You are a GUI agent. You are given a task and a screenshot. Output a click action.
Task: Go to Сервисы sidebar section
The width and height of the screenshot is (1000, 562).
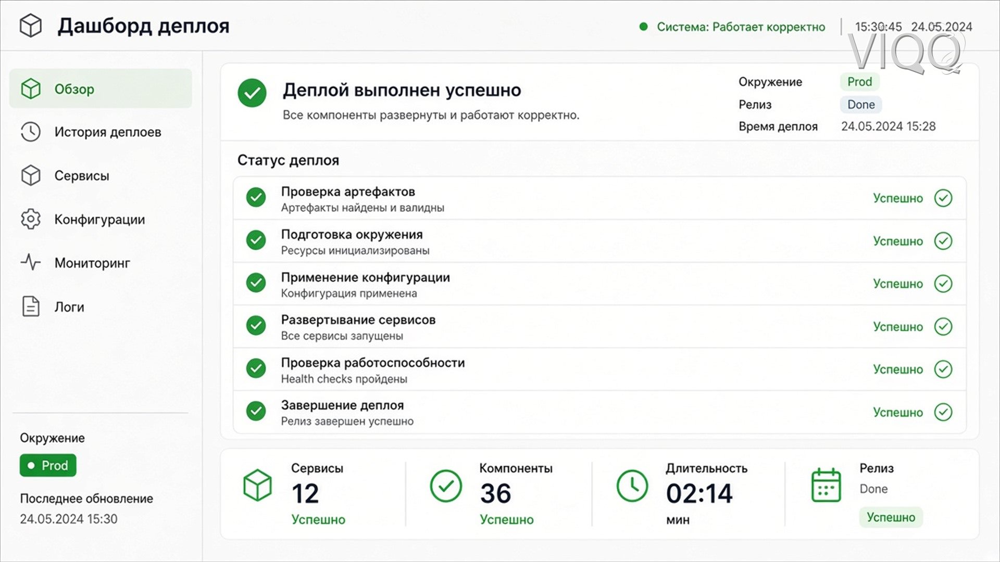101,176
